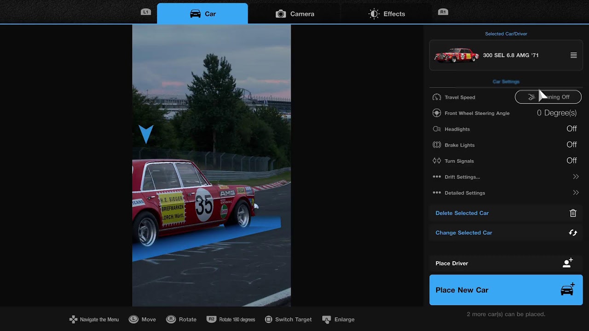Click the Detailed Settings dots icon
The height and width of the screenshot is (331, 589).
pos(437,193)
